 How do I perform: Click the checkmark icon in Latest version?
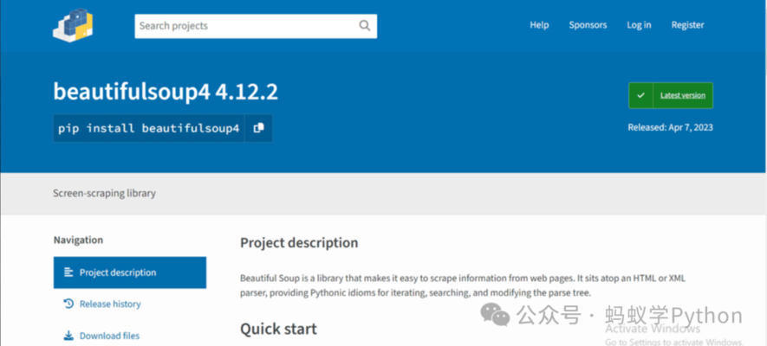coord(640,95)
